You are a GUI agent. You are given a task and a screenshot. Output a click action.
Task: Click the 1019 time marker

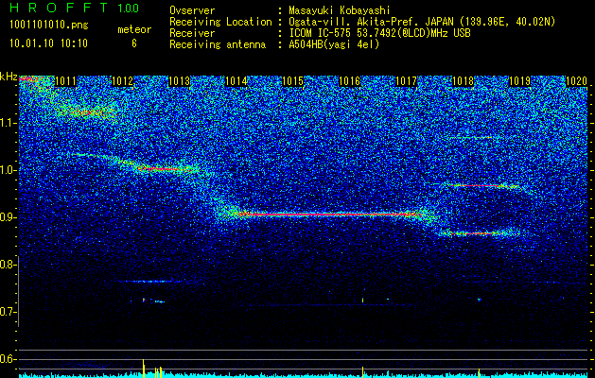click(520, 81)
